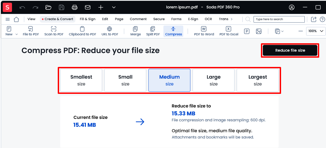Click the PDF to Image icon
326x148 pixels.
tap(259, 31)
